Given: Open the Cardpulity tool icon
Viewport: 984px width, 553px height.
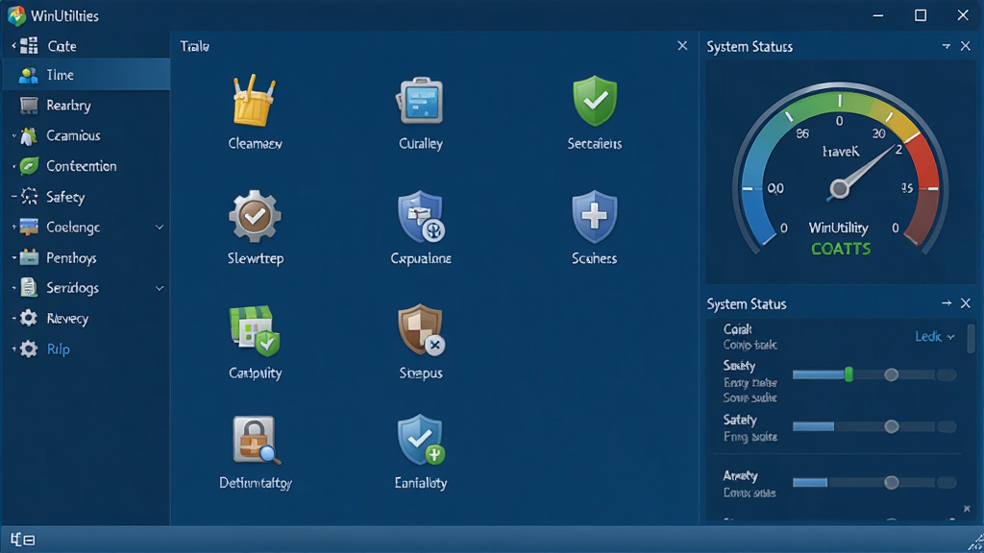Looking at the screenshot, I should pos(254,330).
